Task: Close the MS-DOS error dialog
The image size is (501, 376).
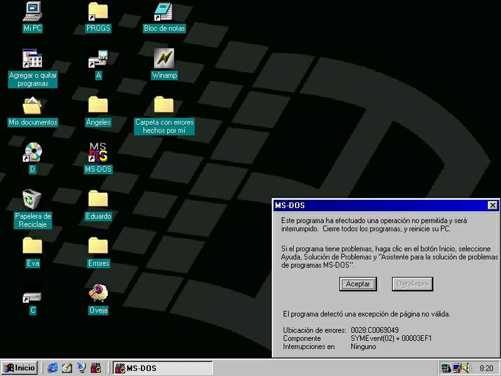Action: tap(493, 206)
